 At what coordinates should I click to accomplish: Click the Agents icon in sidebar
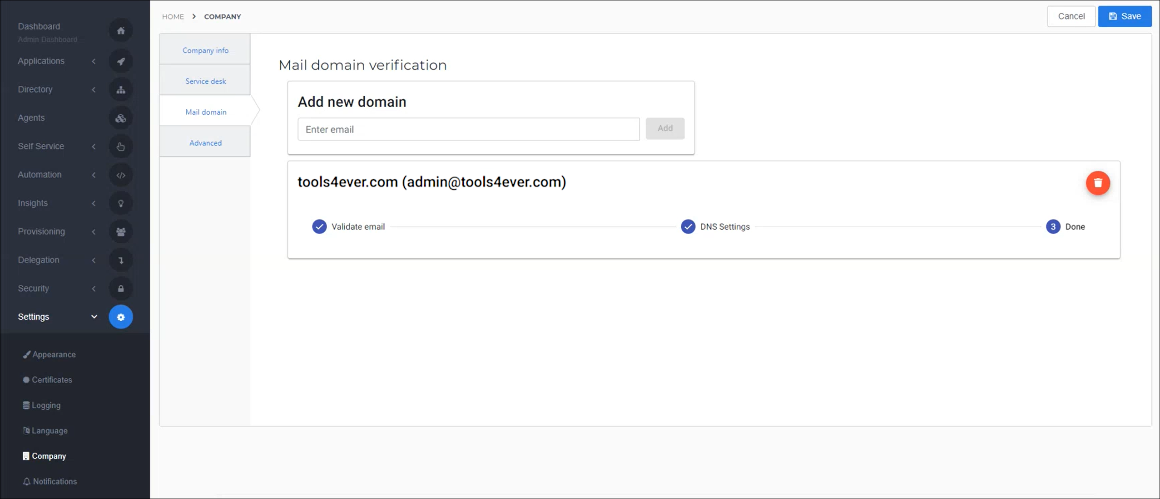click(121, 118)
